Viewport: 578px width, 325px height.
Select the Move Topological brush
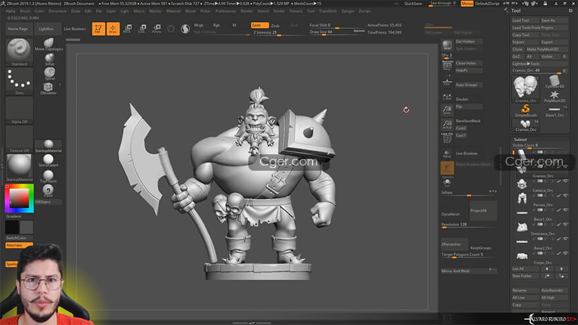(49, 45)
